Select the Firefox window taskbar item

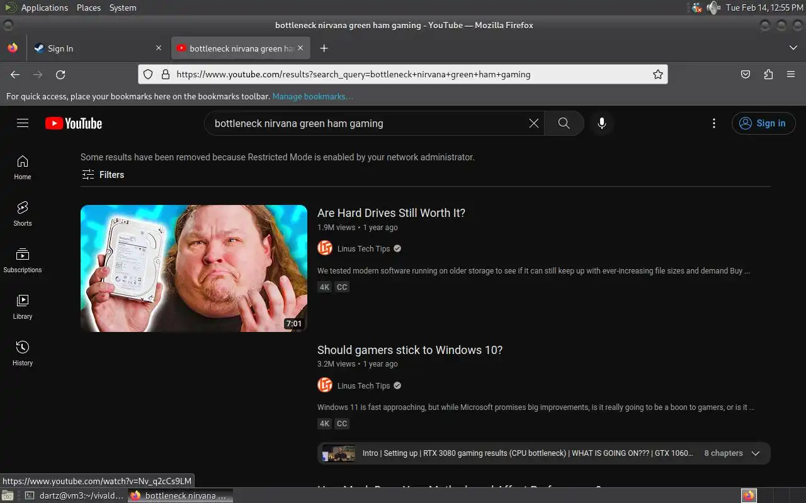[181, 495]
